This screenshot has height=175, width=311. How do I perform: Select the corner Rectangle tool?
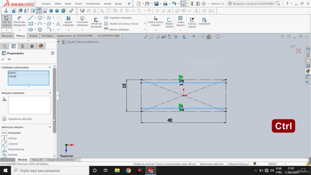click(x=31, y=24)
